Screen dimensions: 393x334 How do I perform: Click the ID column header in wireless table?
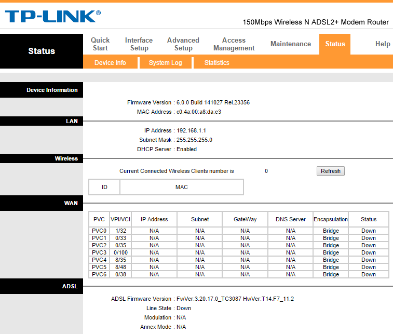pos(104,187)
